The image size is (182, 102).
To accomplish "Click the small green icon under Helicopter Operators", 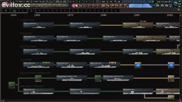I will point(38,78).
